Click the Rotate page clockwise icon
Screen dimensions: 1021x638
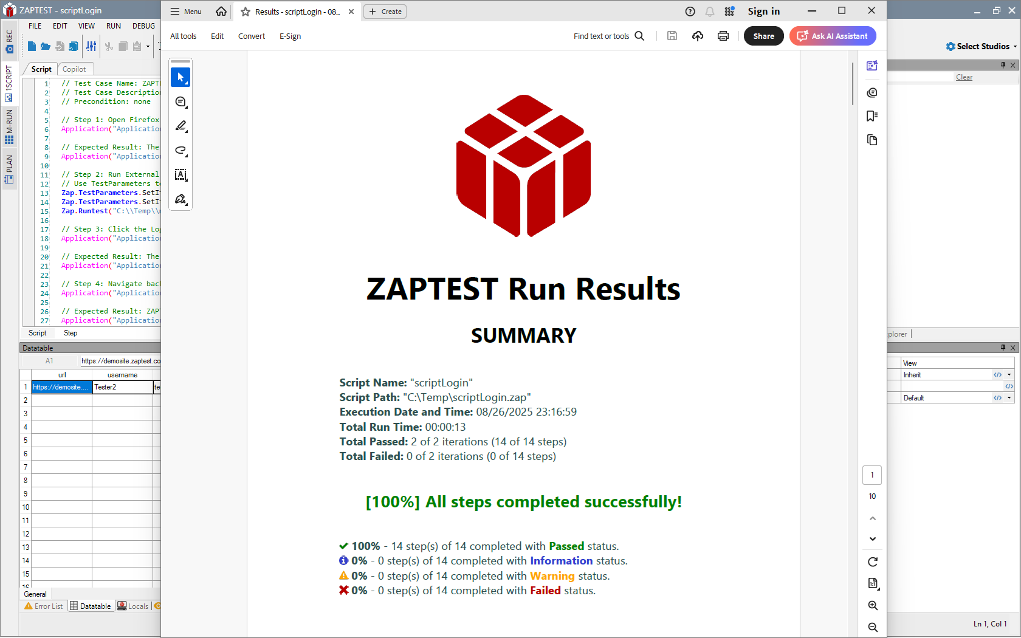(x=873, y=562)
